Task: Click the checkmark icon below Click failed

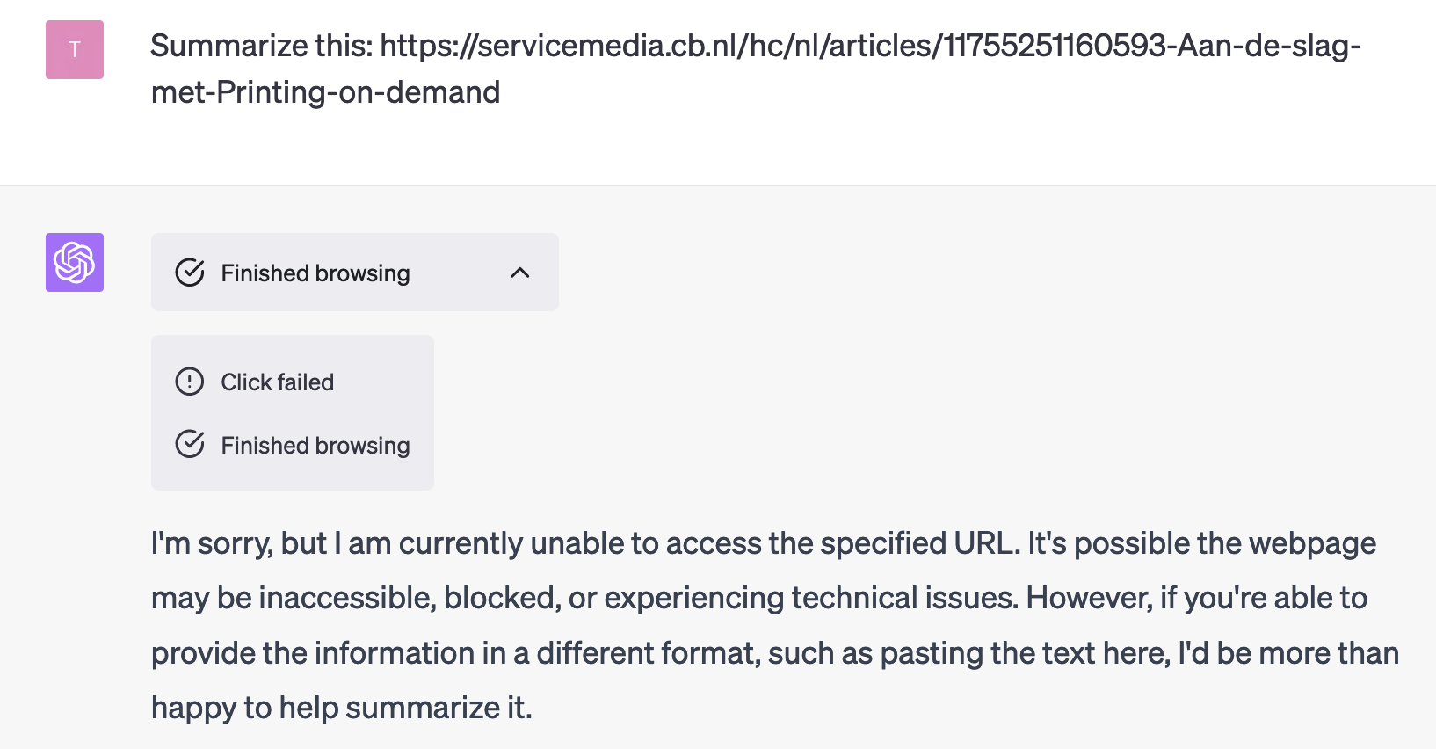Action: pyautogui.click(x=190, y=445)
